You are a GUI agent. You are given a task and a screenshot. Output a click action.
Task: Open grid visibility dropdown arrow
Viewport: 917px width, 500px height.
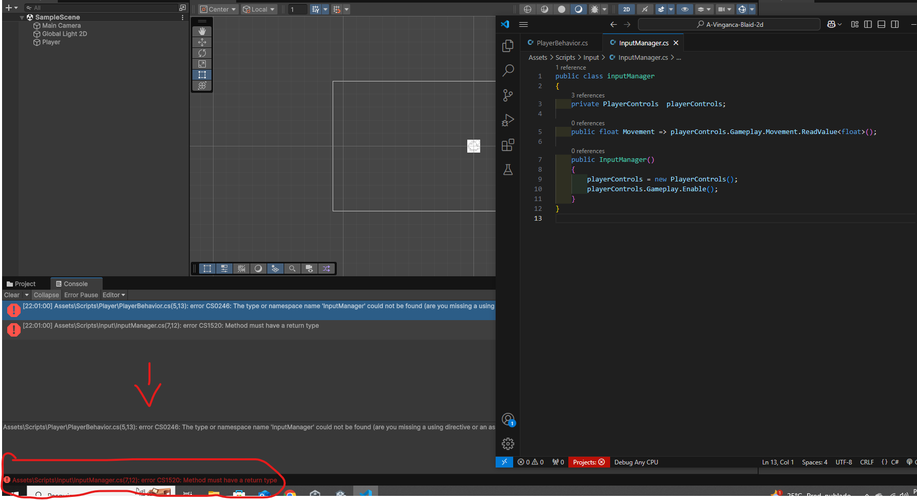coord(325,9)
